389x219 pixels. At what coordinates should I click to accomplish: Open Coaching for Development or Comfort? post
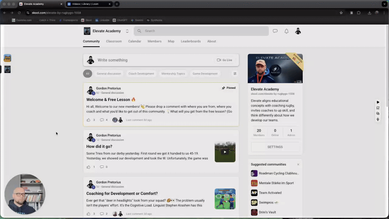[122, 194]
